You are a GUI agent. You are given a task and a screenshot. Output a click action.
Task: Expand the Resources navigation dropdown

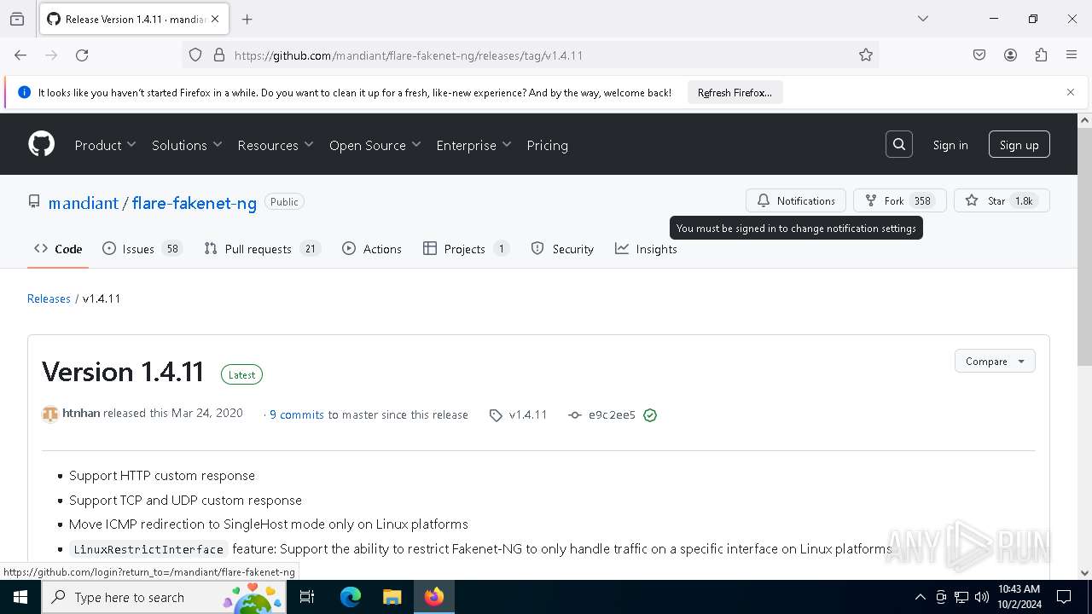pos(276,145)
